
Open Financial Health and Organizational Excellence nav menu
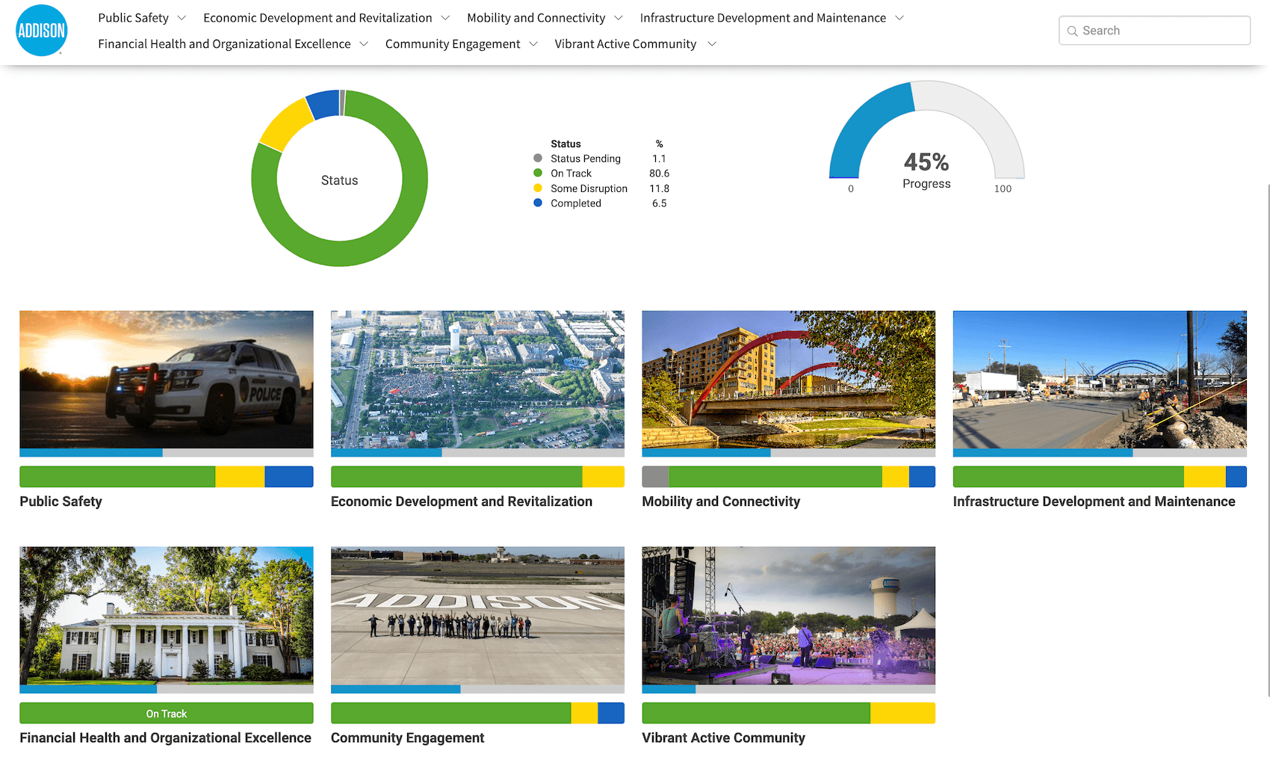(x=224, y=44)
